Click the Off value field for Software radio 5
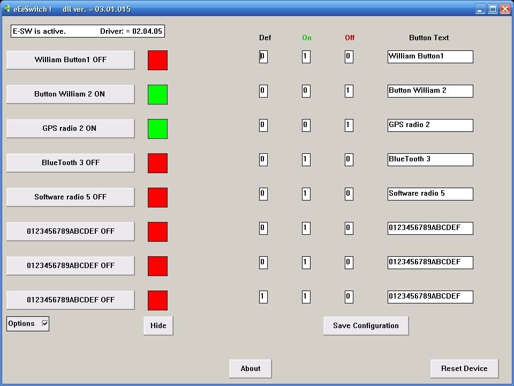 (349, 194)
